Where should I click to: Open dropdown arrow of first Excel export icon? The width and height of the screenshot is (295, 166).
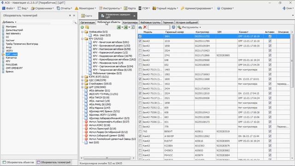122,28
